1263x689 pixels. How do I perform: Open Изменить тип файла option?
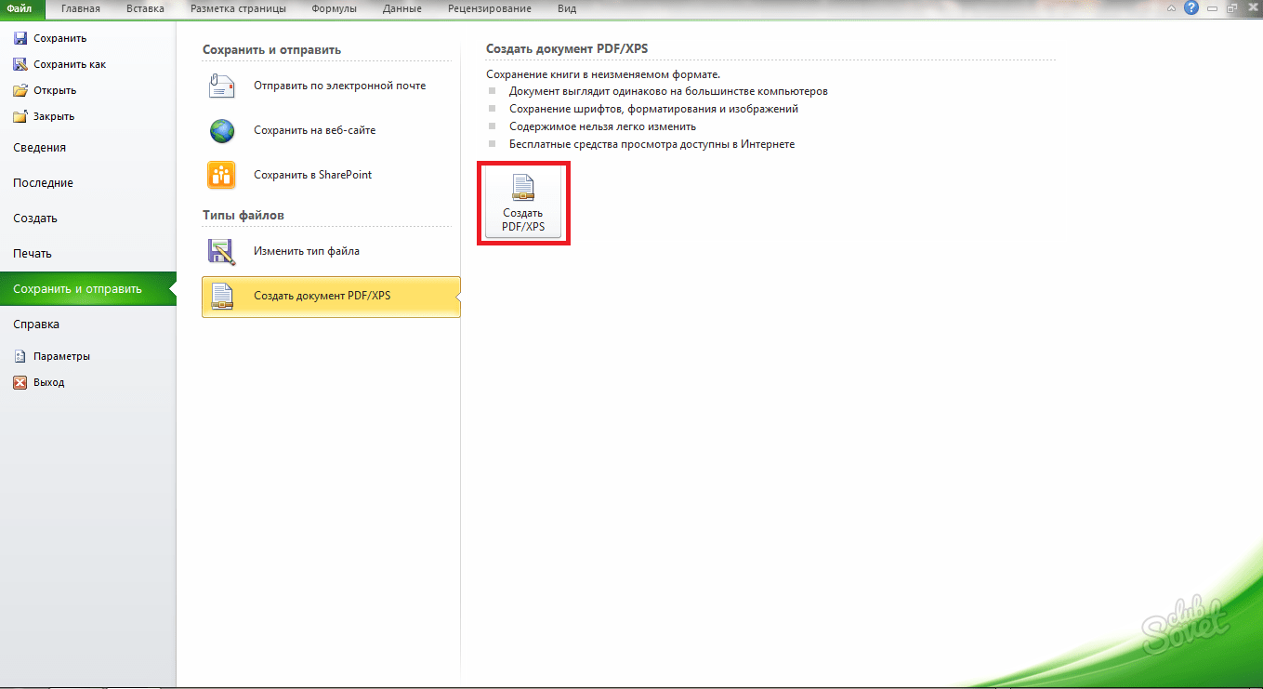tap(306, 251)
